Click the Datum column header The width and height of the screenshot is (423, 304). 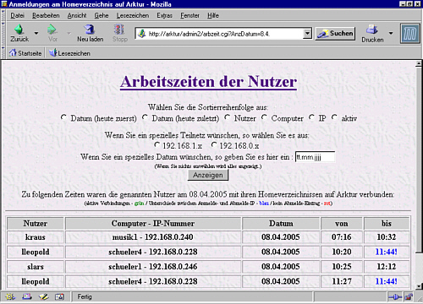[x=281, y=224]
